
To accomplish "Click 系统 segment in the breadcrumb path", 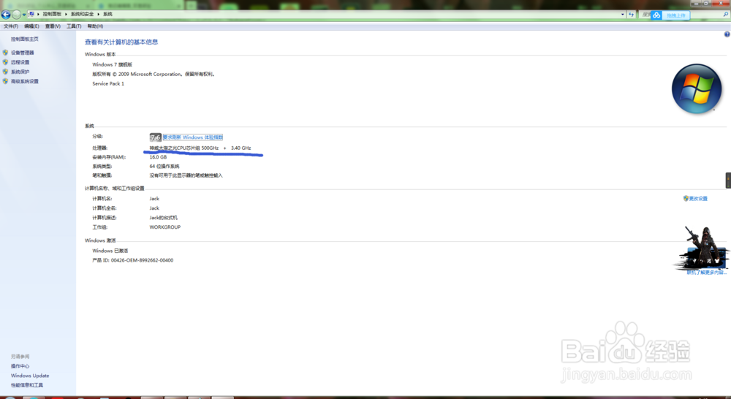I will coord(107,14).
